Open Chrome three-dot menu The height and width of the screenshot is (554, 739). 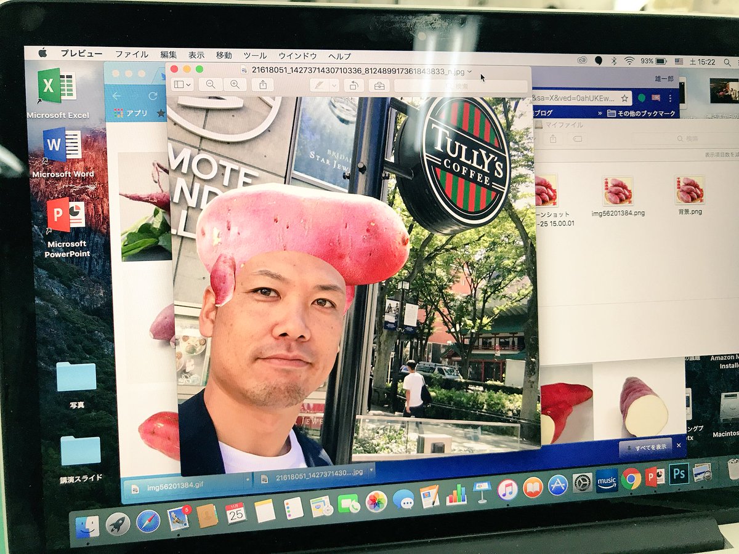pyautogui.click(x=670, y=98)
